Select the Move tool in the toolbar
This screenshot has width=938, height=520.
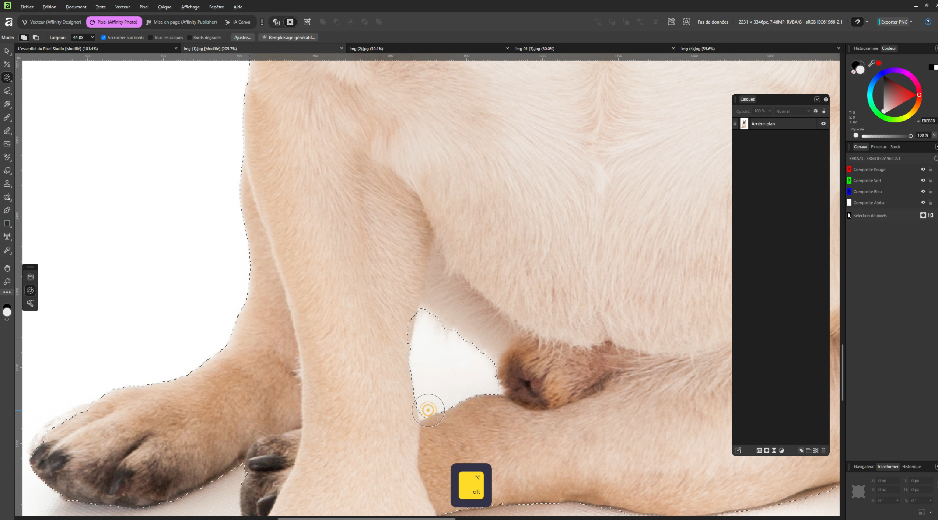click(x=7, y=51)
